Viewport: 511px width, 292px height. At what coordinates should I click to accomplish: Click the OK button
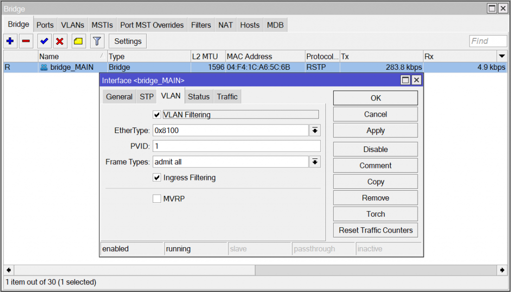(375, 98)
